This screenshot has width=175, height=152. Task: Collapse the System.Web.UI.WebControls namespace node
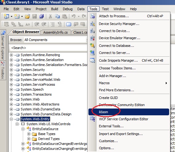[x=17, y=124]
